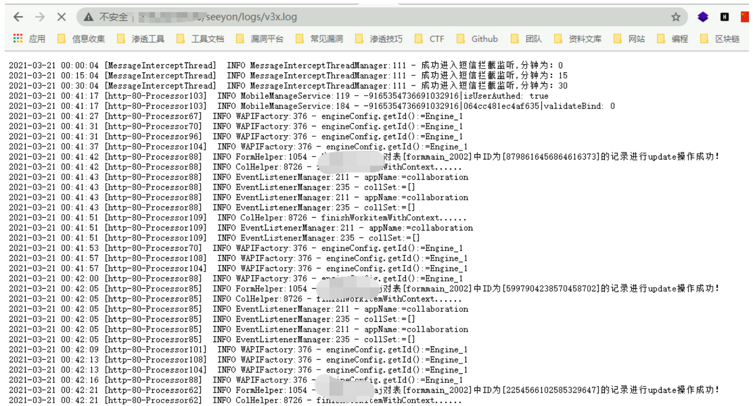Open the 资料文库 bookmark folder
Viewport: 753px width, 406px height.
pos(578,39)
